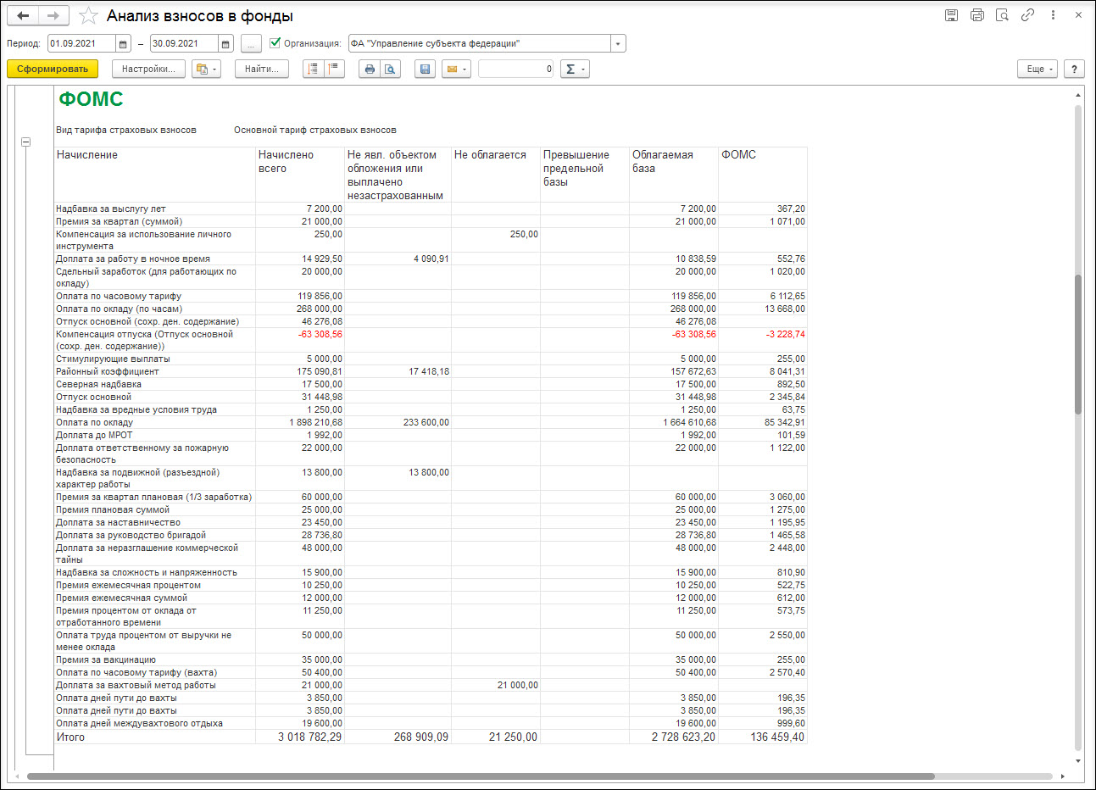Open the three-dots menu in title bar
This screenshot has height=790, width=1096.
tap(1053, 15)
